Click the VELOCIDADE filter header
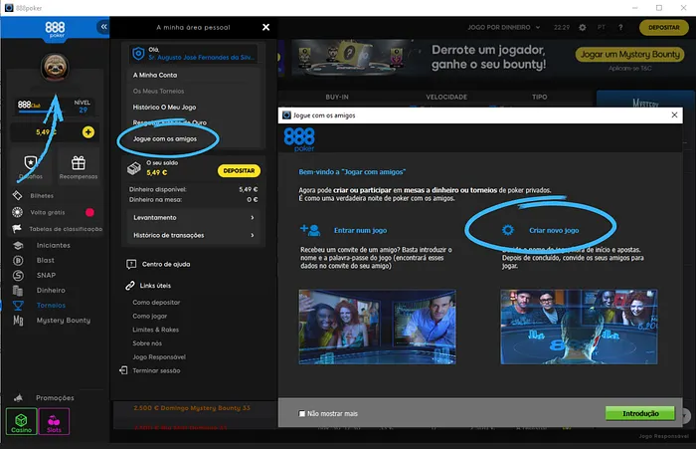Viewport: 696px width, 449px height. (446, 97)
